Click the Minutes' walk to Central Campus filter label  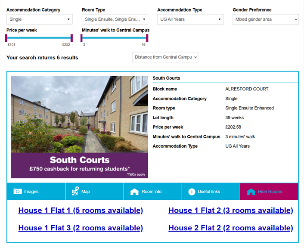click(115, 30)
